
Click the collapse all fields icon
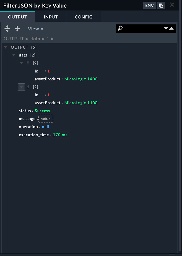(x=17, y=29)
